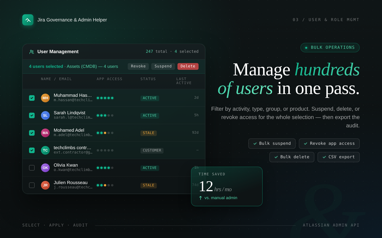Click the name Olivia Kwan
This screenshot has width=382, height=238.
(66, 165)
